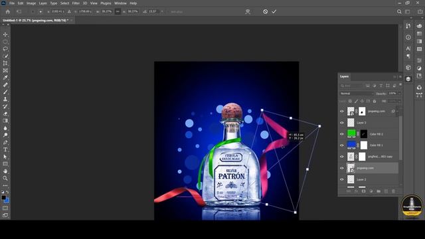The width and height of the screenshot is (425, 239).
Task: Toggle relative positioning triangle icon
Action: point(69,12)
